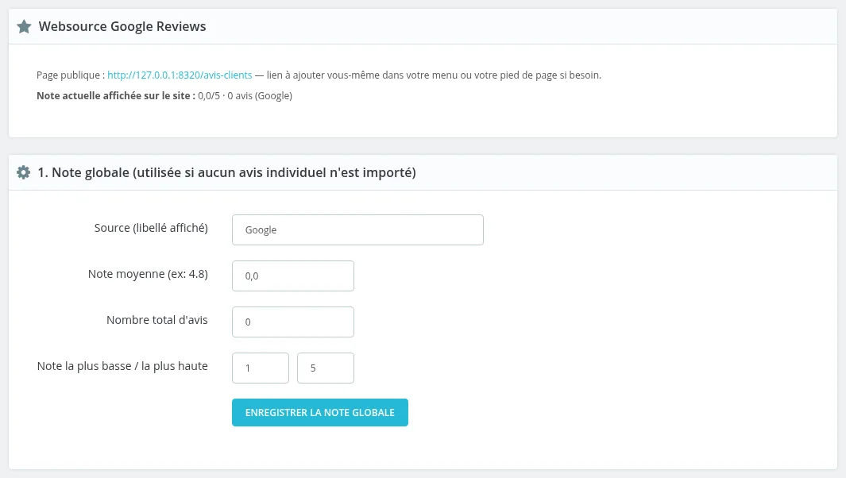This screenshot has height=478, width=846.
Task: Click the star icon beside Websource Google Reviews
Action: click(24, 26)
